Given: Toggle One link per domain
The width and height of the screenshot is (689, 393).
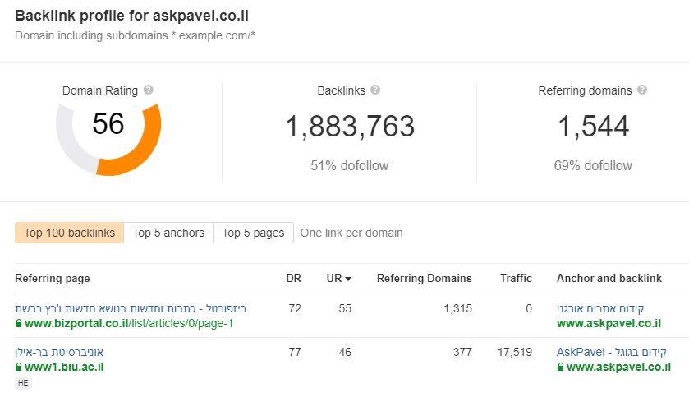Looking at the screenshot, I should click(351, 233).
